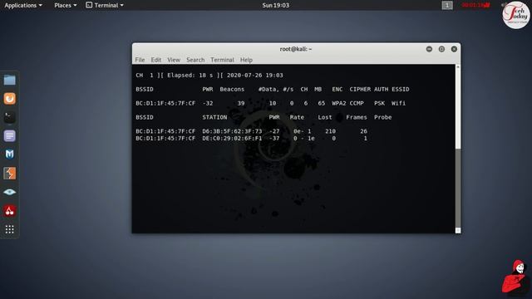Click the CCMP cipher value

coord(357,103)
